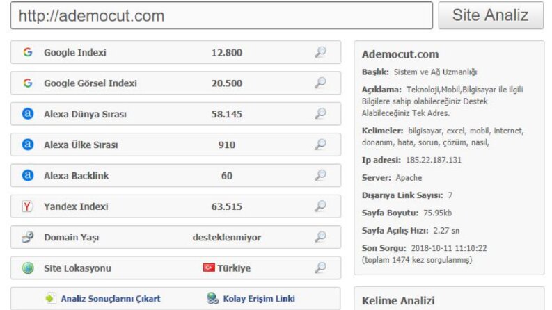Click the magnifier icon for Google Indexi
Screen dimensions: 552x310
pos(320,52)
